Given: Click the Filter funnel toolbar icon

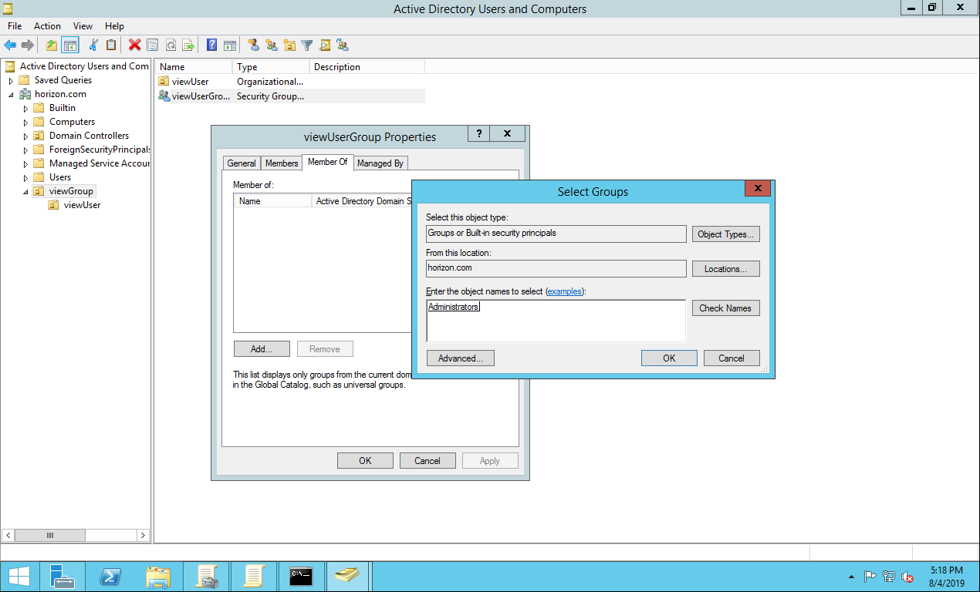Looking at the screenshot, I should [x=307, y=45].
